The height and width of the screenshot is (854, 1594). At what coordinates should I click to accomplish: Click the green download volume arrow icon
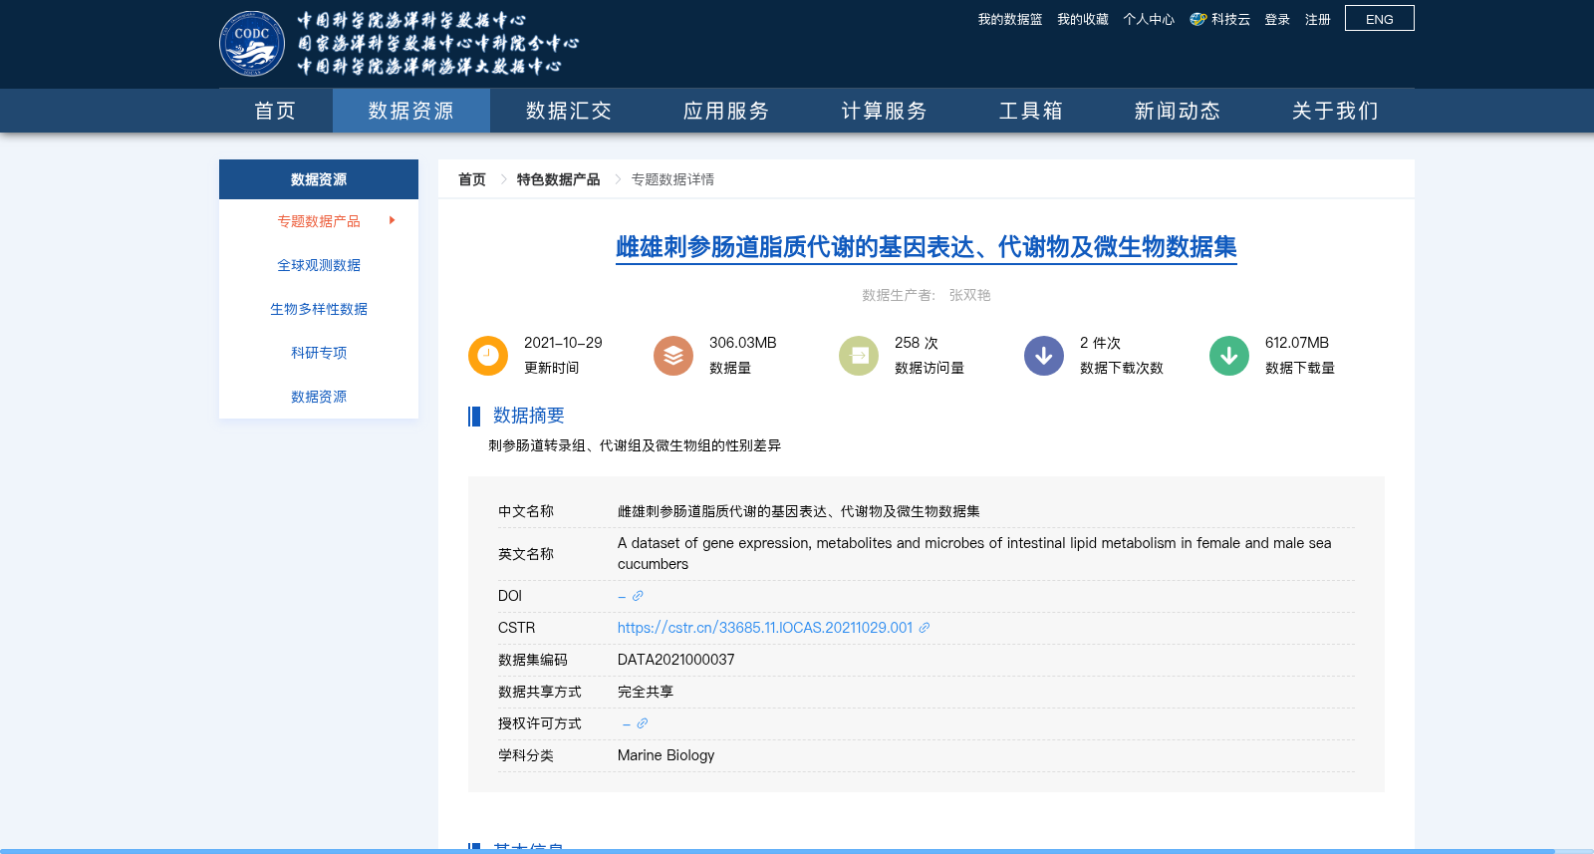1229,356
